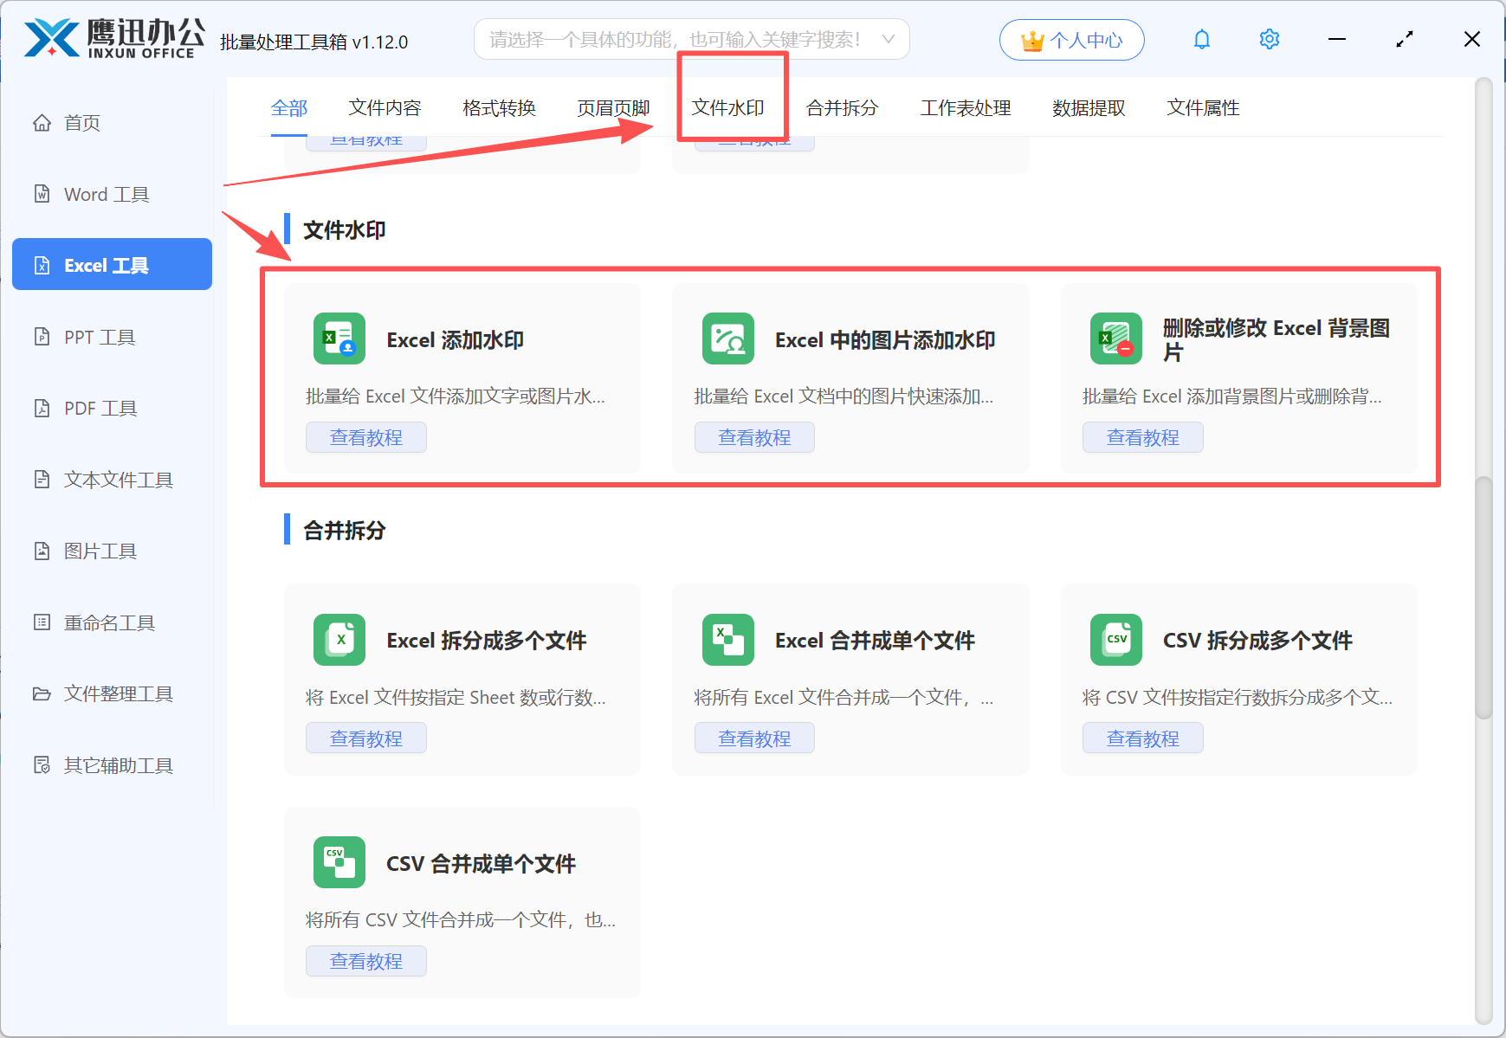Select Word 工具 in the sidebar

click(x=107, y=195)
